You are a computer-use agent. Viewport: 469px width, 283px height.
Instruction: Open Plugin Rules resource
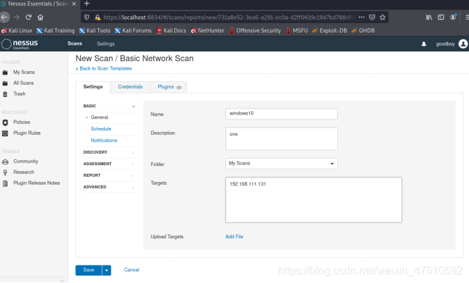pos(27,133)
